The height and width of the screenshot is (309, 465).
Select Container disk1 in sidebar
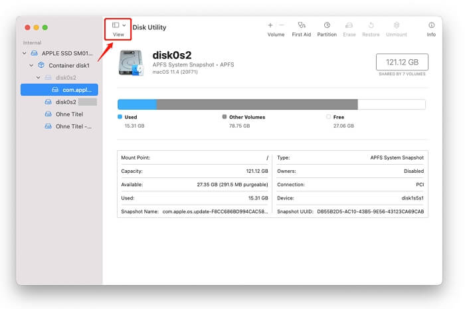[x=60, y=65]
